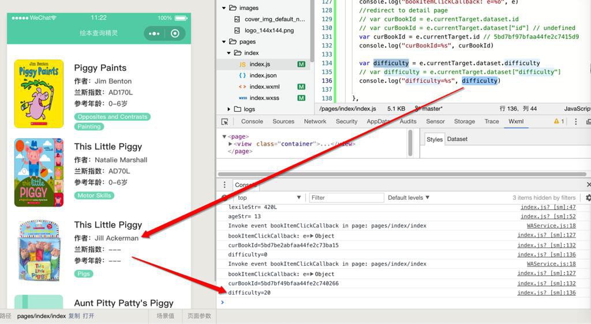
Task: Open the 页面参数 tab in footer
Action: coord(199,316)
